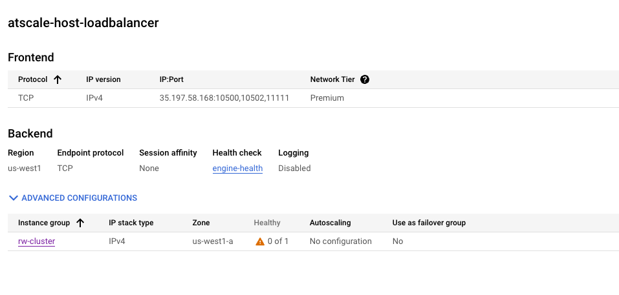The image size is (619, 295).
Task: Click the IP version column header
Action: tap(103, 79)
